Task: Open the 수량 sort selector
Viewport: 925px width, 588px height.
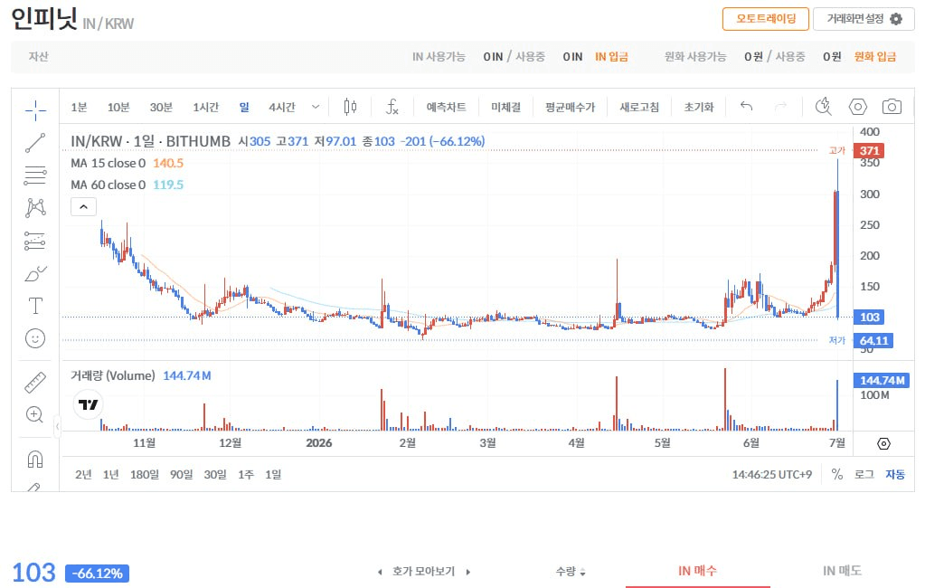Action: click(x=571, y=572)
